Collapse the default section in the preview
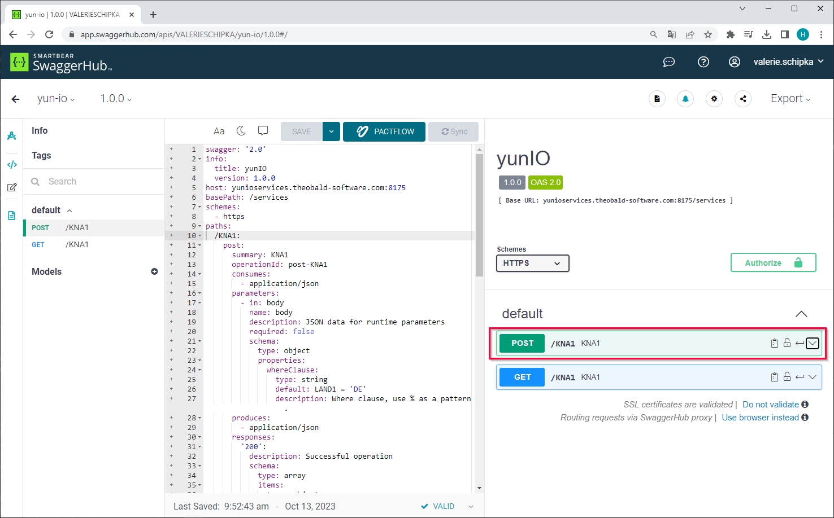This screenshot has width=834, height=518. click(801, 314)
